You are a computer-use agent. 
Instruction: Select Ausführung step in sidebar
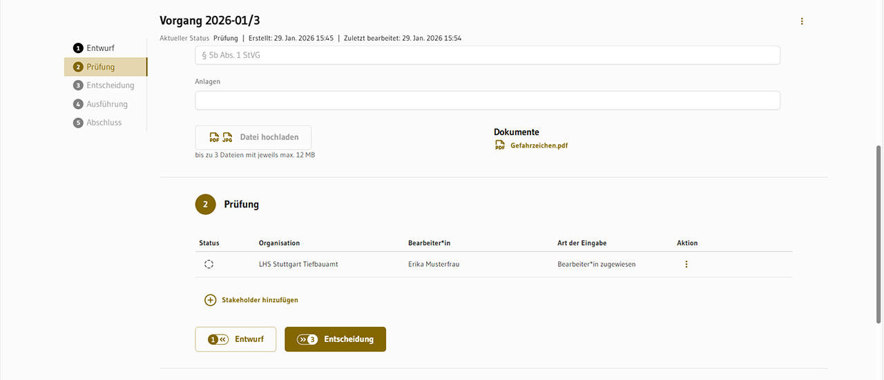(x=100, y=104)
